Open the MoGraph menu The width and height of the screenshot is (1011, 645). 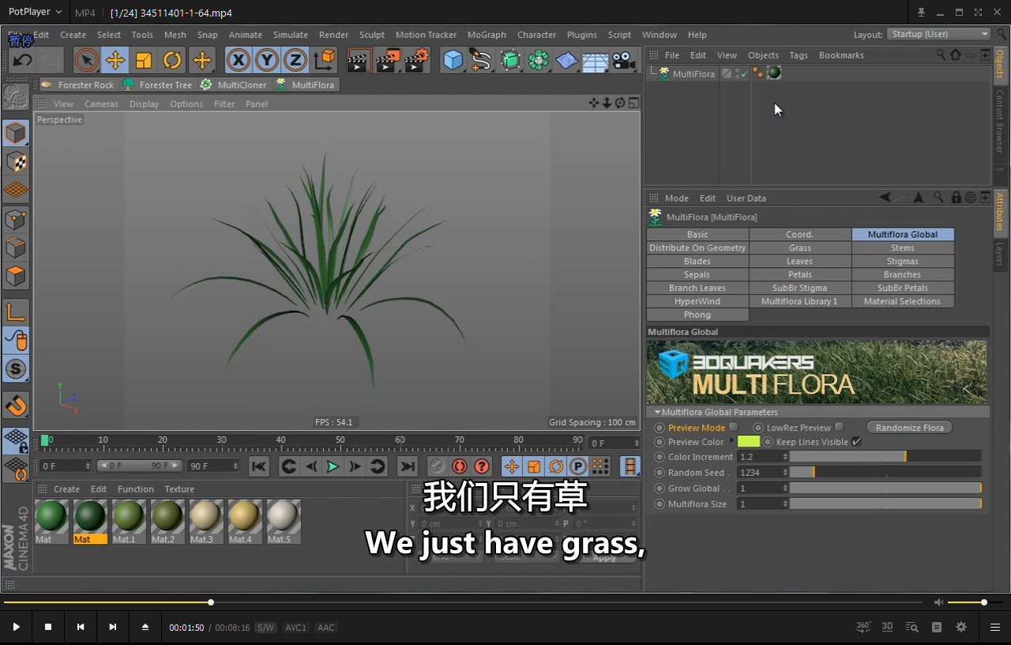[487, 35]
